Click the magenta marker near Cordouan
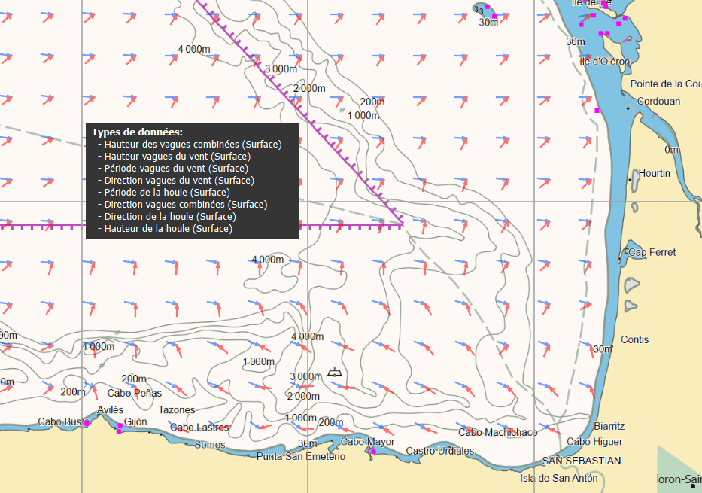702x493 pixels. point(598,110)
